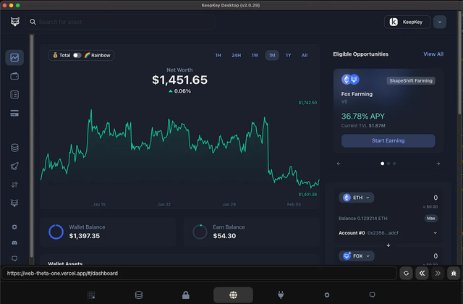The image size is (463, 304).
Task: Open the Wallet Balance $1,397.35 card
Action: coord(108,232)
